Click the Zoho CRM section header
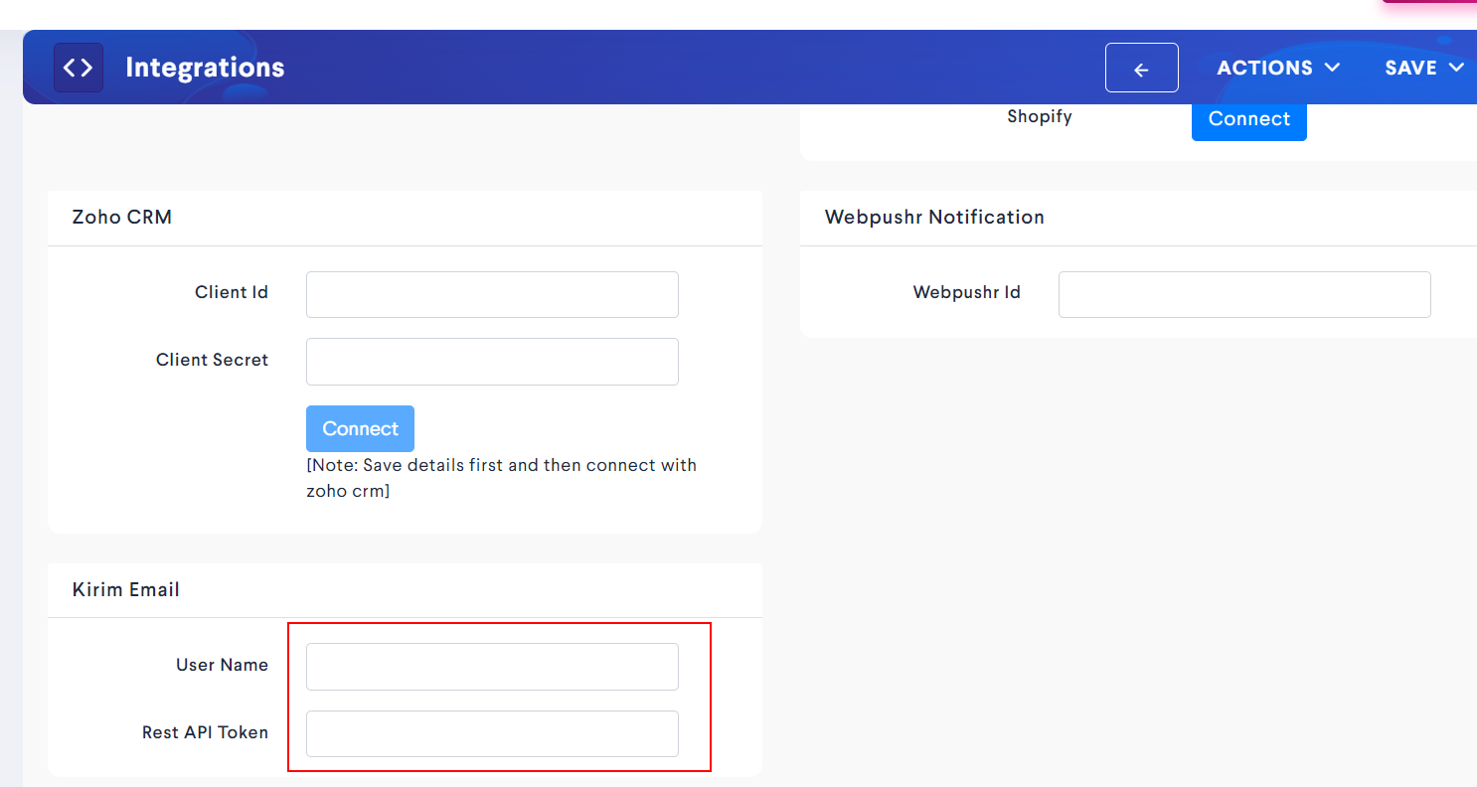The height and width of the screenshot is (787, 1477). click(x=122, y=217)
